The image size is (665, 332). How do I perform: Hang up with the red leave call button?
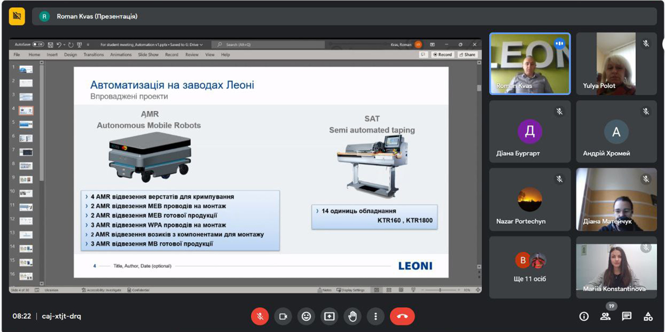(x=402, y=316)
